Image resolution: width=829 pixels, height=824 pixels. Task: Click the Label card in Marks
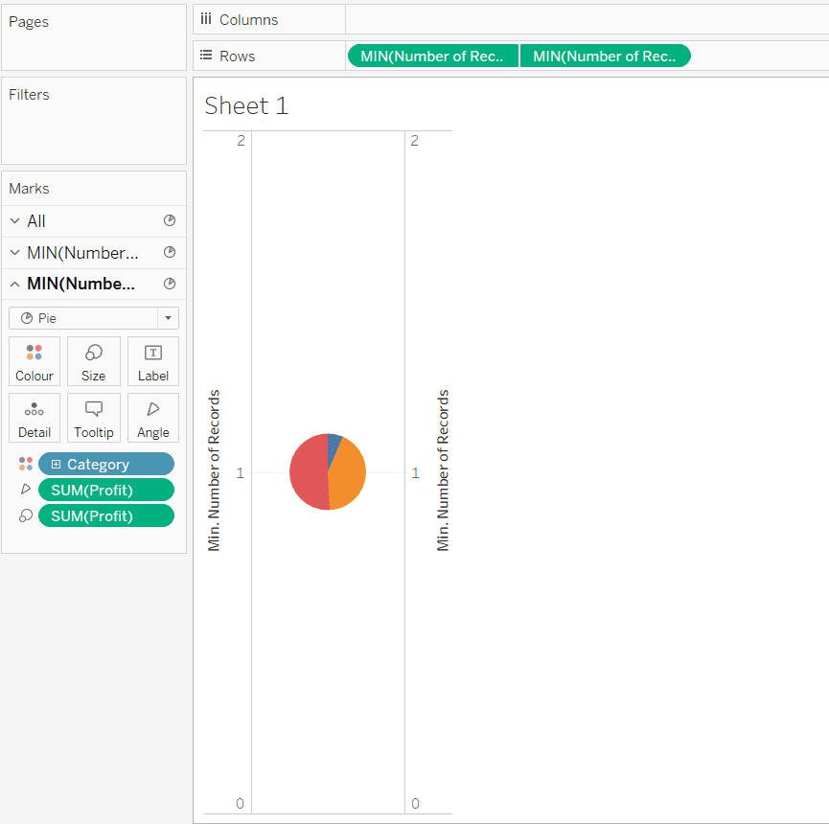[x=153, y=361]
